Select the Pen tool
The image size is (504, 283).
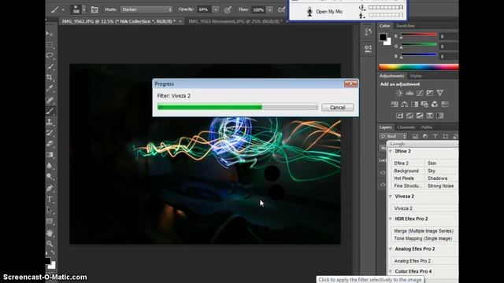pyautogui.click(x=50, y=189)
